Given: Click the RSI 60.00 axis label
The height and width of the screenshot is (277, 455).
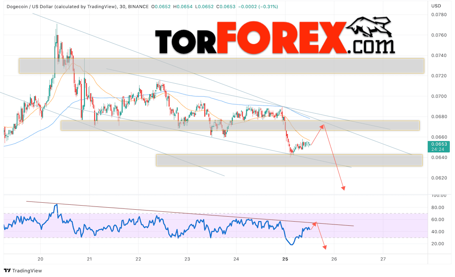Looking at the screenshot, I should (x=438, y=220).
